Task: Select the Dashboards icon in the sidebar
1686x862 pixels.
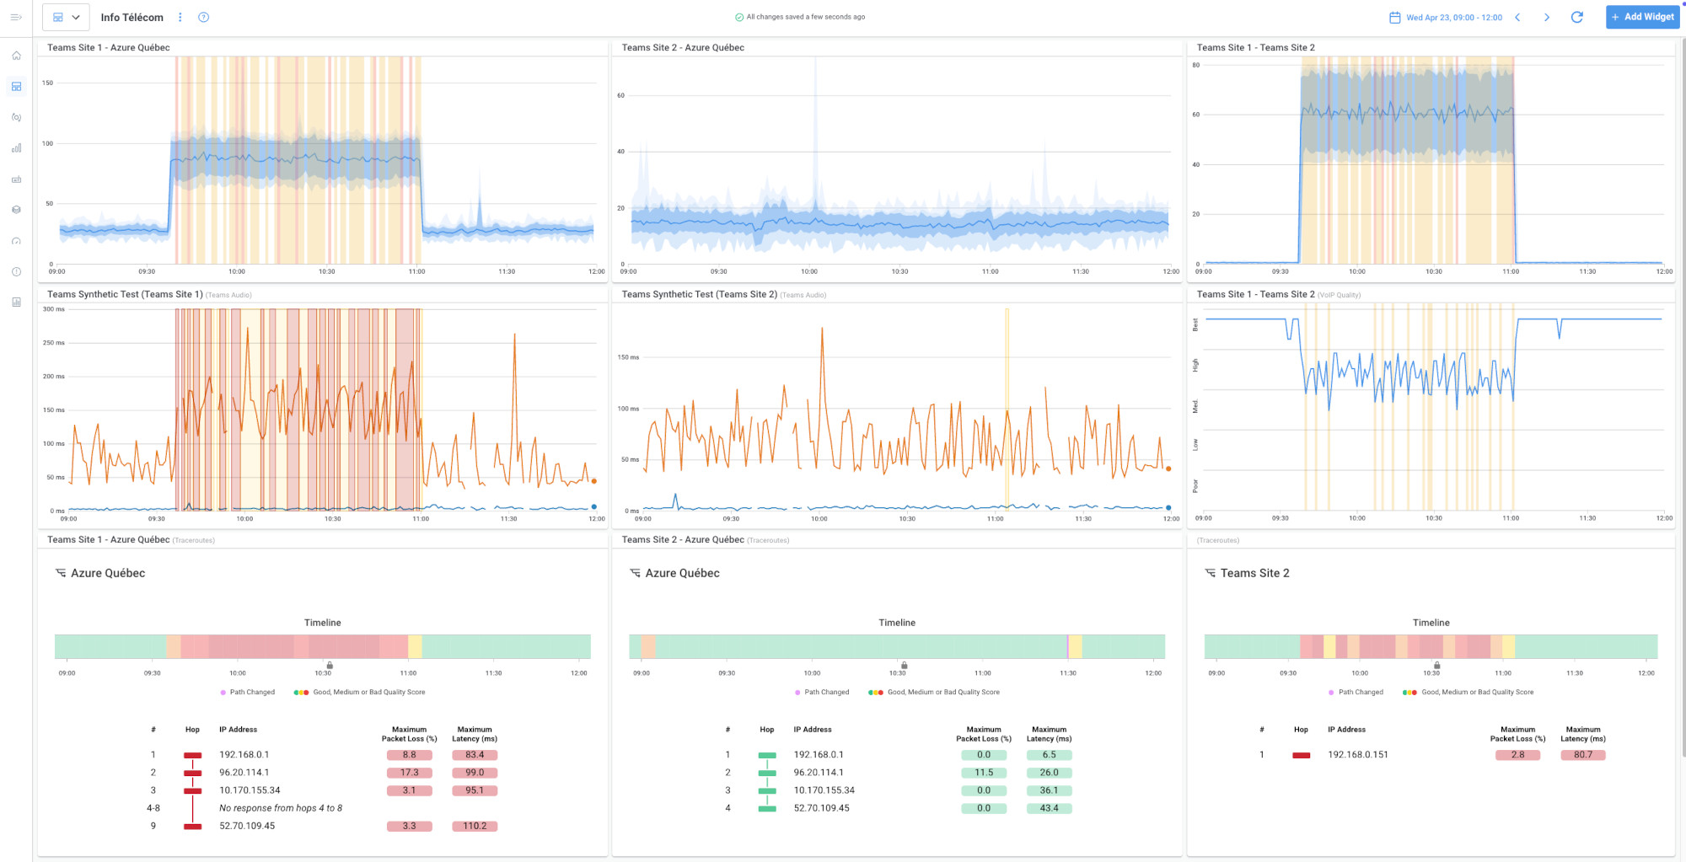Action: [x=15, y=85]
